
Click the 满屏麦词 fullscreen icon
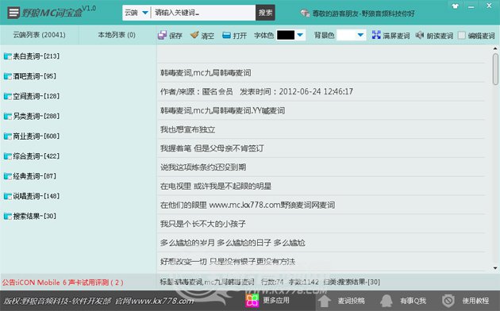pos(376,35)
